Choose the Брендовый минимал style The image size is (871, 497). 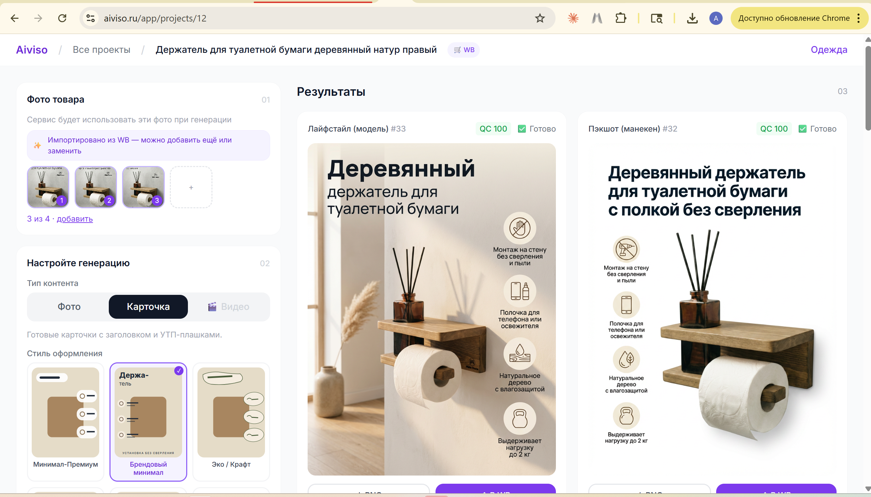tap(148, 422)
